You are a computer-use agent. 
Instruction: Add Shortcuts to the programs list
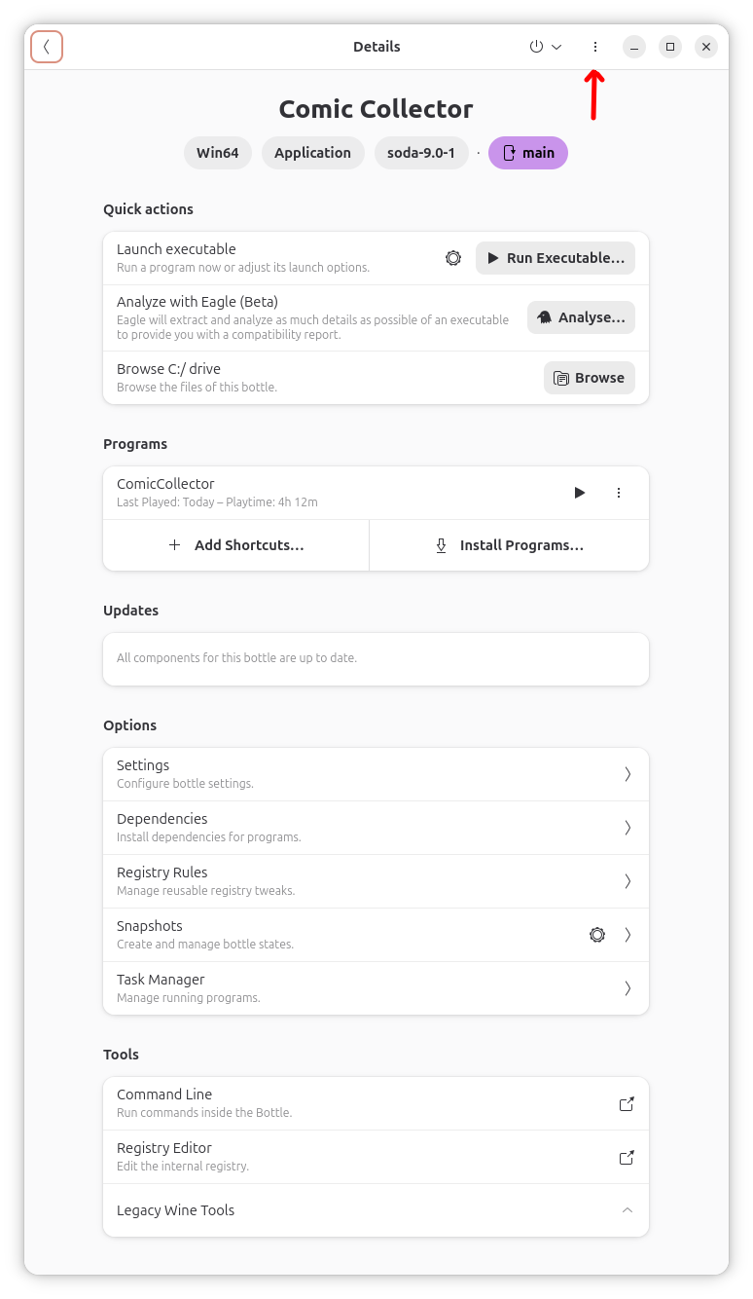236,545
